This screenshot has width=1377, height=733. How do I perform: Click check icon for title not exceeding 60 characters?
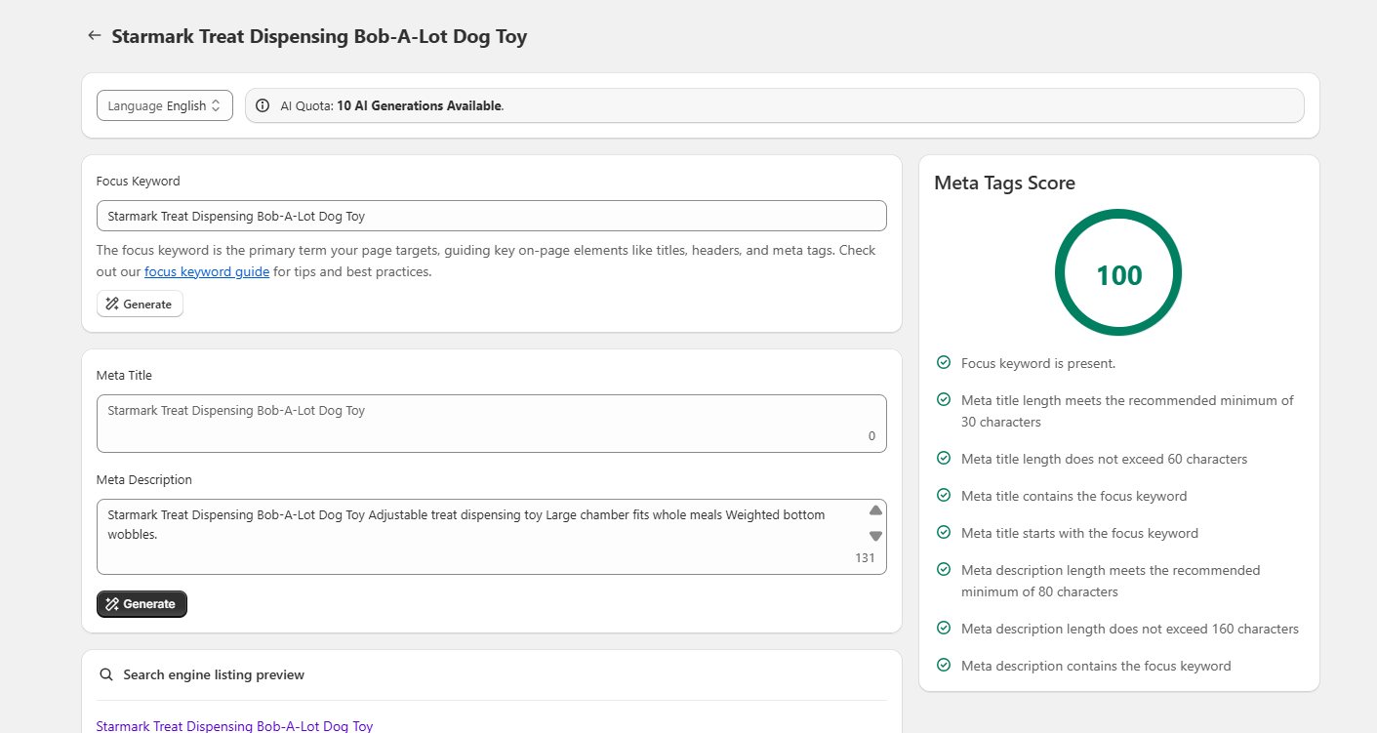tap(944, 458)
